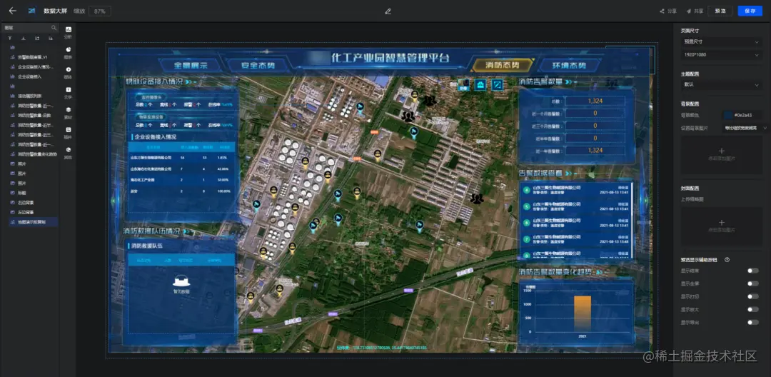This screenshot has height=377, width=771.
Task: Click the satellite layer thumbnail icon on the map
Action: coord(464,84)
